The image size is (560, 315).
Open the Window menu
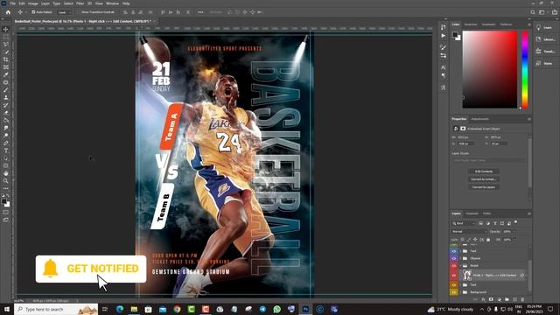click(112, 3)
